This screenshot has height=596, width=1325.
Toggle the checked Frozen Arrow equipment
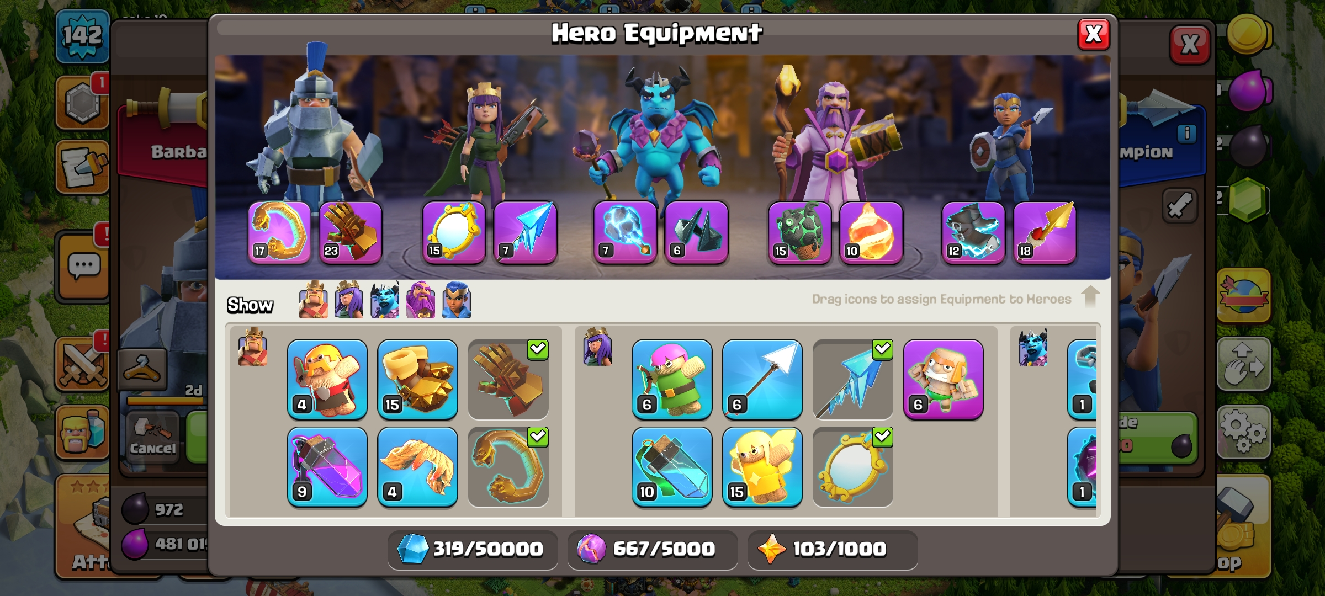(853, 379)
